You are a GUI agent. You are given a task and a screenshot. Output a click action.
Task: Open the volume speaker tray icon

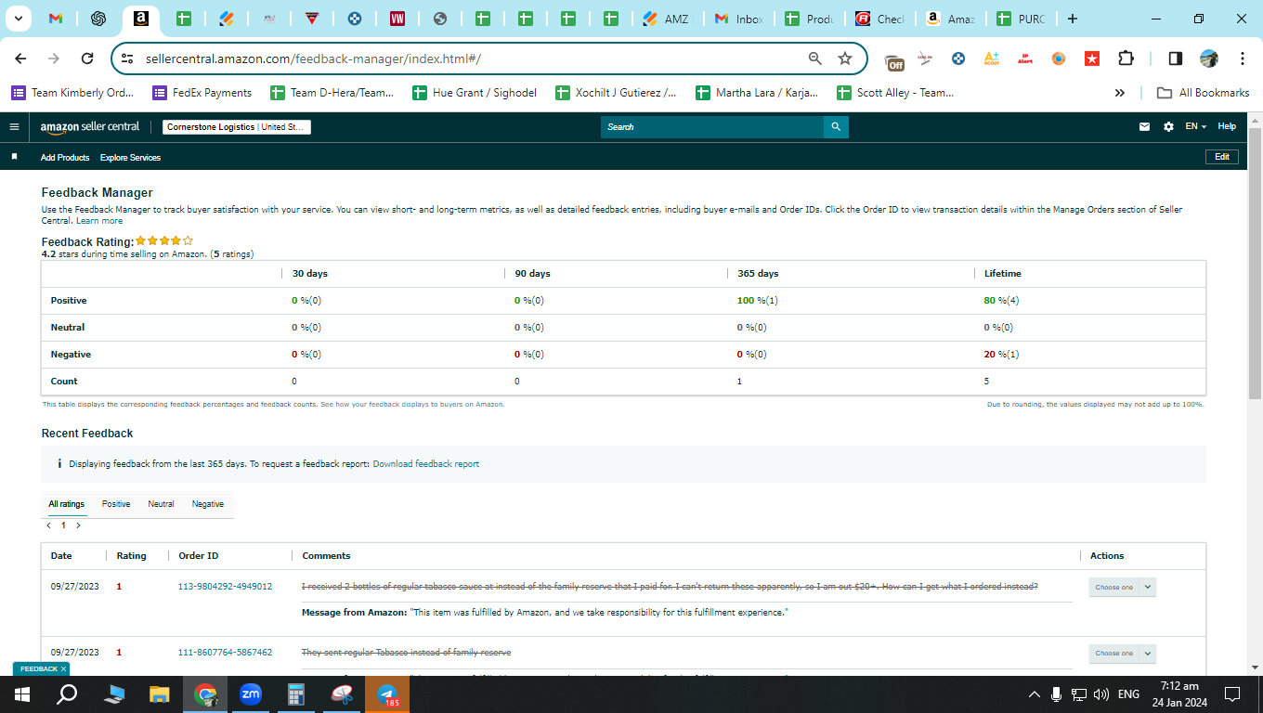tap(1101, 694)
